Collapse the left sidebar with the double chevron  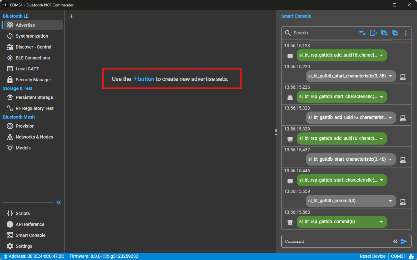[59, 202]
